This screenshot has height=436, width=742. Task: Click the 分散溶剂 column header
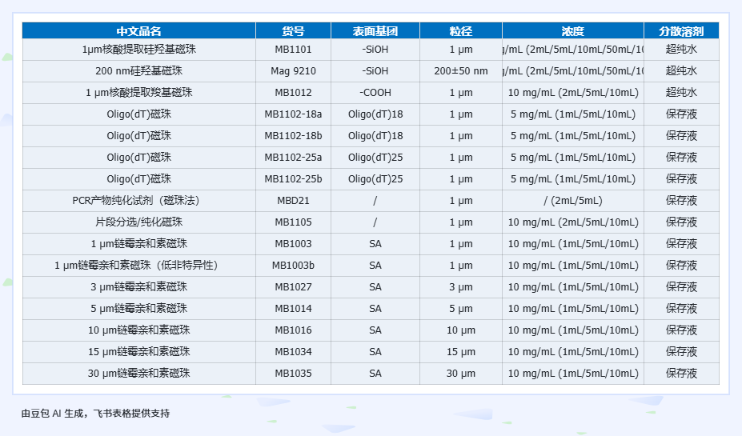(681, 30)
